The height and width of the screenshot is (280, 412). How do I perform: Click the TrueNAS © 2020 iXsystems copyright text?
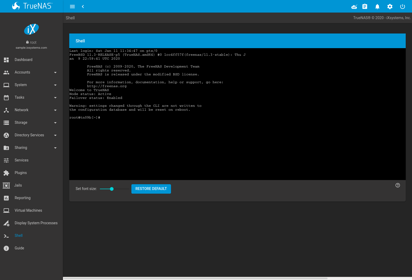(x=382, y=18)
